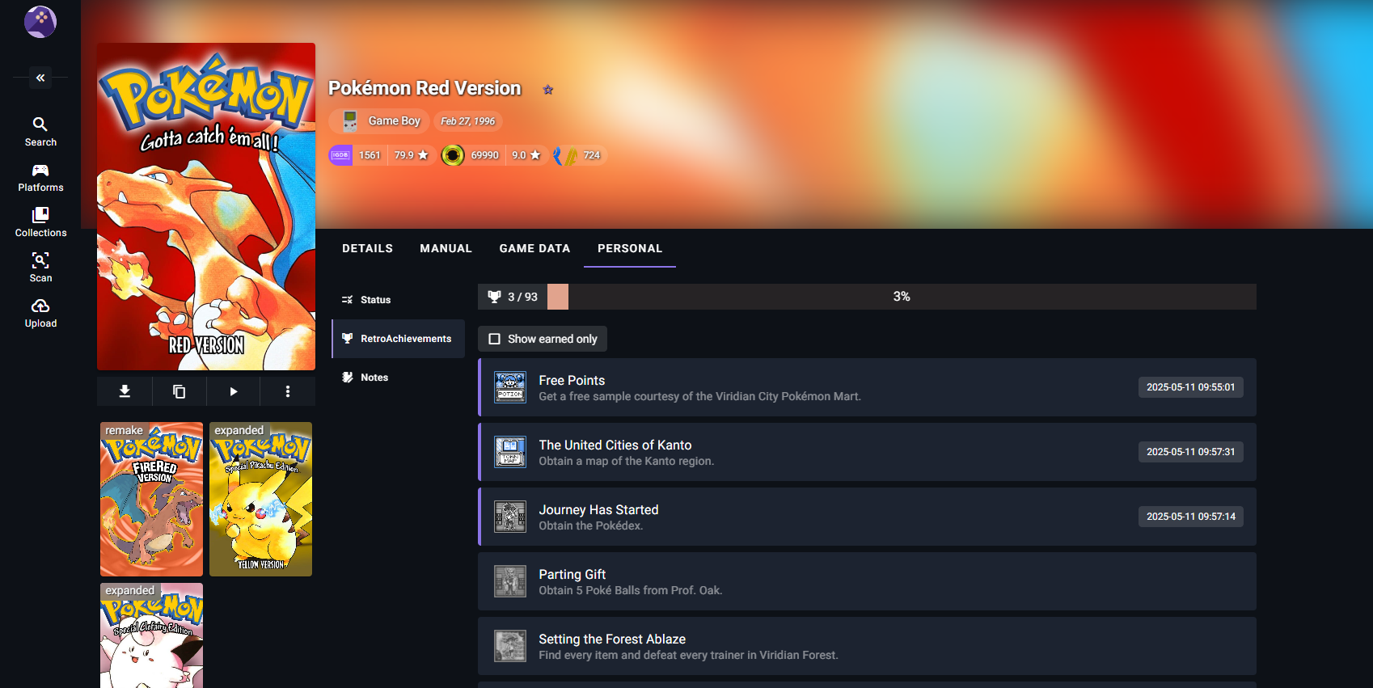This screenshot has height=688, width=1373.
Task: Open the Upload ROM option
Action: pyautogui.click(x=40, y=313)
